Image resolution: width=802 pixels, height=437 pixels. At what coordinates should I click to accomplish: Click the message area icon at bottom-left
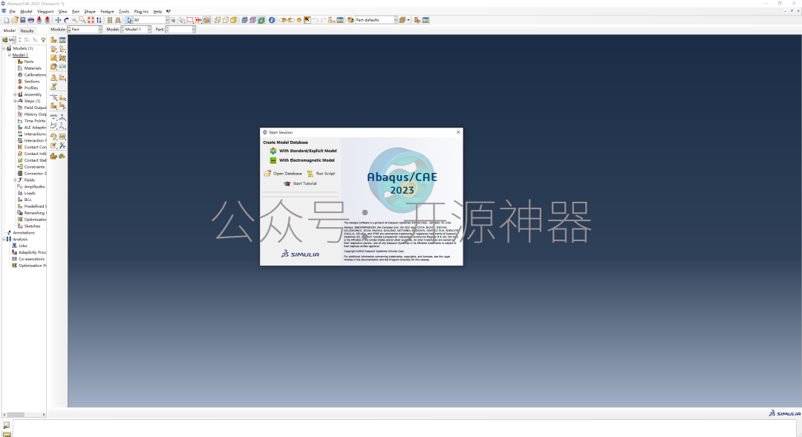pyautogui.click(x=7, y=425)
